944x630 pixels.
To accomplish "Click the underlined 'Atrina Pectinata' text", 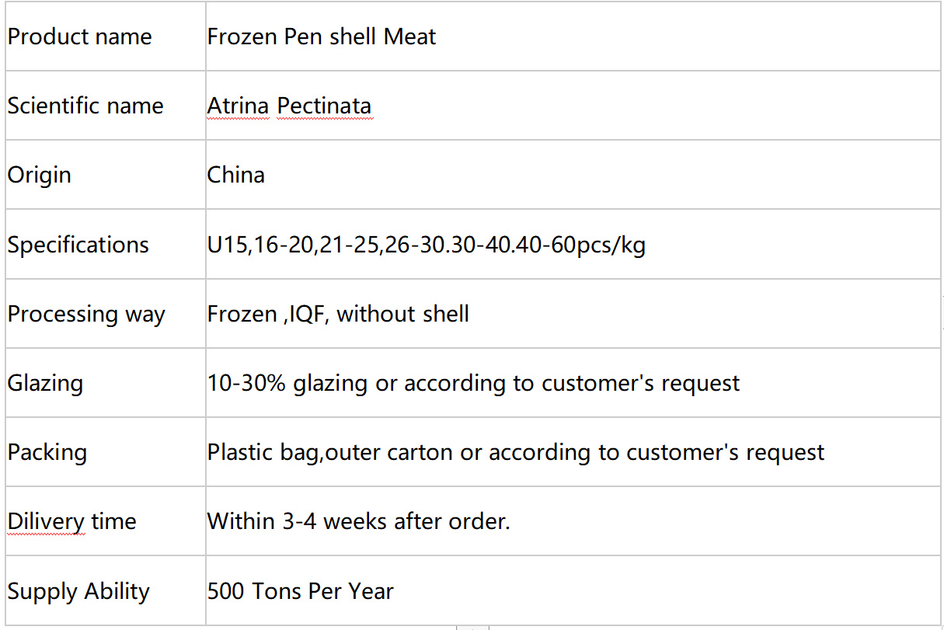I will [x=289, y=106].
